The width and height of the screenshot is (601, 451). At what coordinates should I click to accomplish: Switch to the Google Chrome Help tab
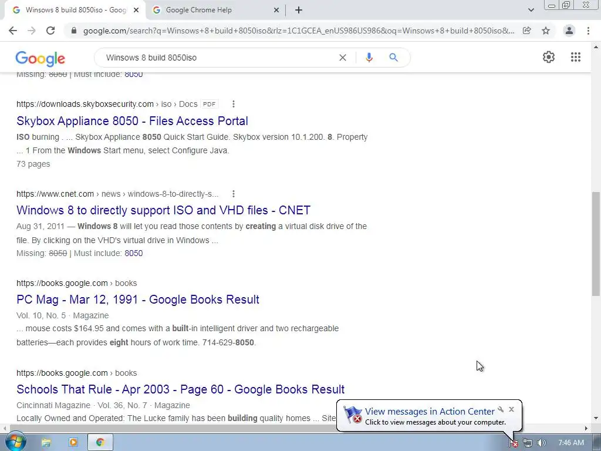tap(215, 11)
